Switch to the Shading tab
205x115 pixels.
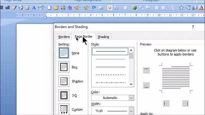103,37
